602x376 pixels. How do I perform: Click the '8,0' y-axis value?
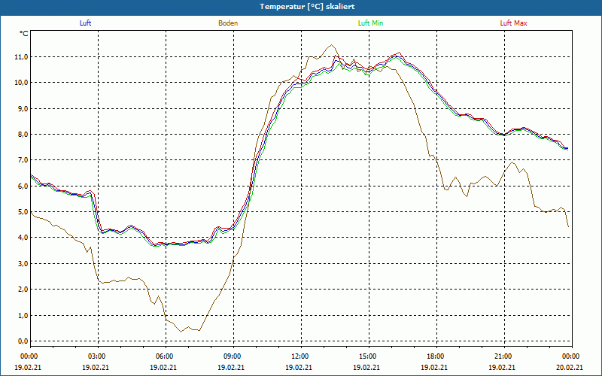click(23, 135)
